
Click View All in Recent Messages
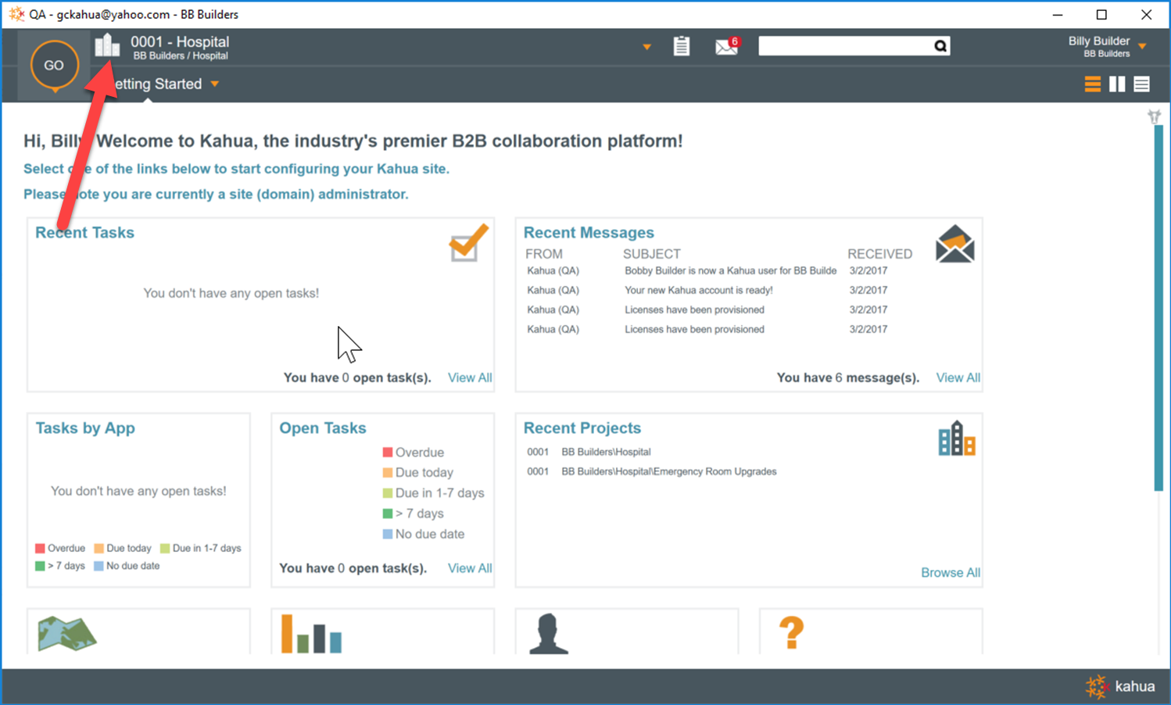[x=958, y=378]
